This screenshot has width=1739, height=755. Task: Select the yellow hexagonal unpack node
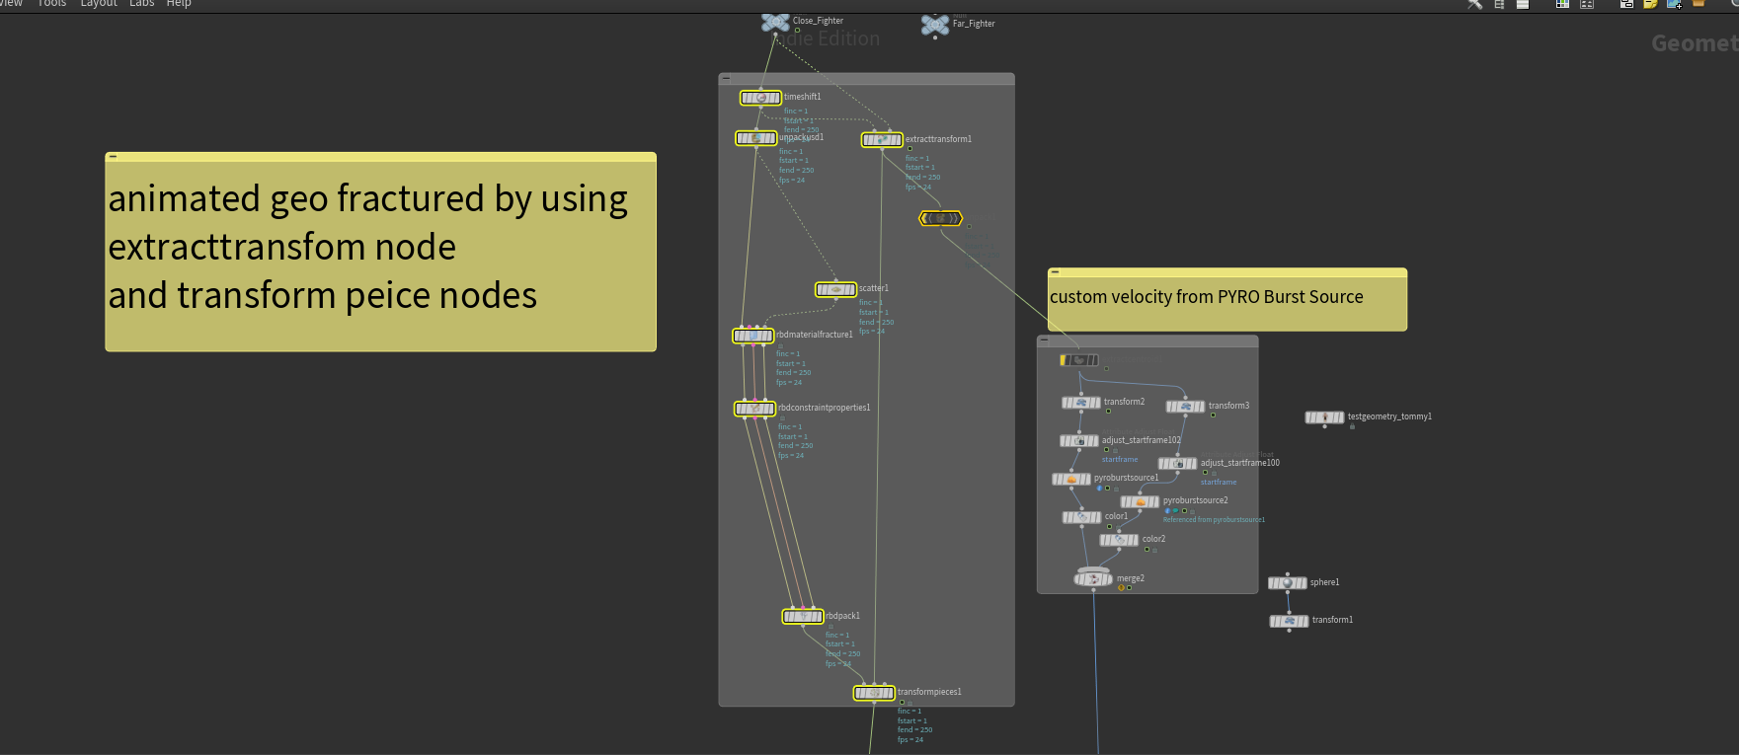pyautogui.click(x=941, y=218)
